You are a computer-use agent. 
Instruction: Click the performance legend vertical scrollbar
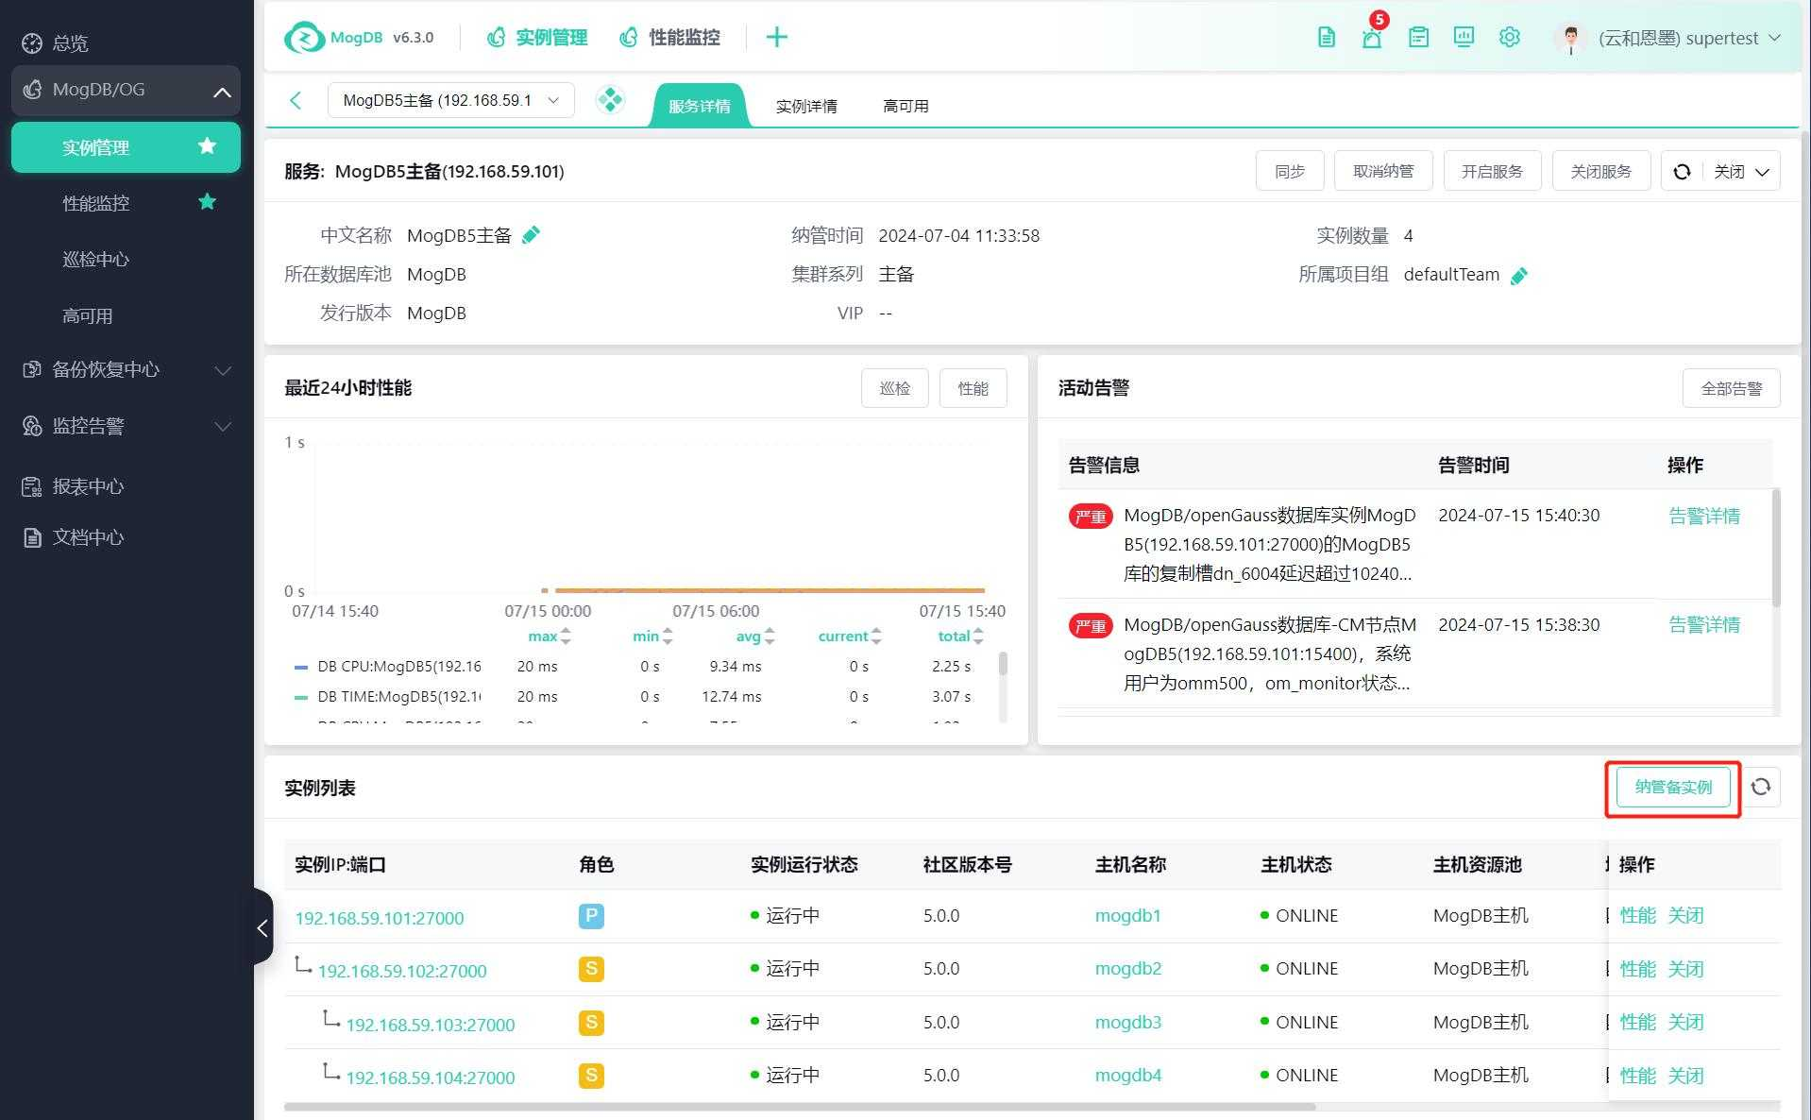[1003, 663]
